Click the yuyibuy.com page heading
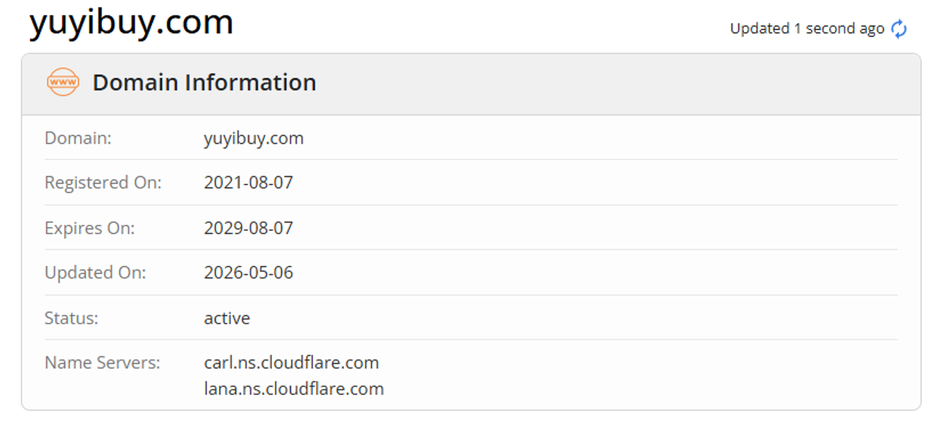 [131, 22]
